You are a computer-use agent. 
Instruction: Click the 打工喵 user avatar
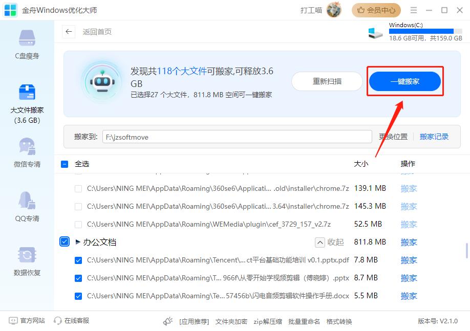coord(334,10)
